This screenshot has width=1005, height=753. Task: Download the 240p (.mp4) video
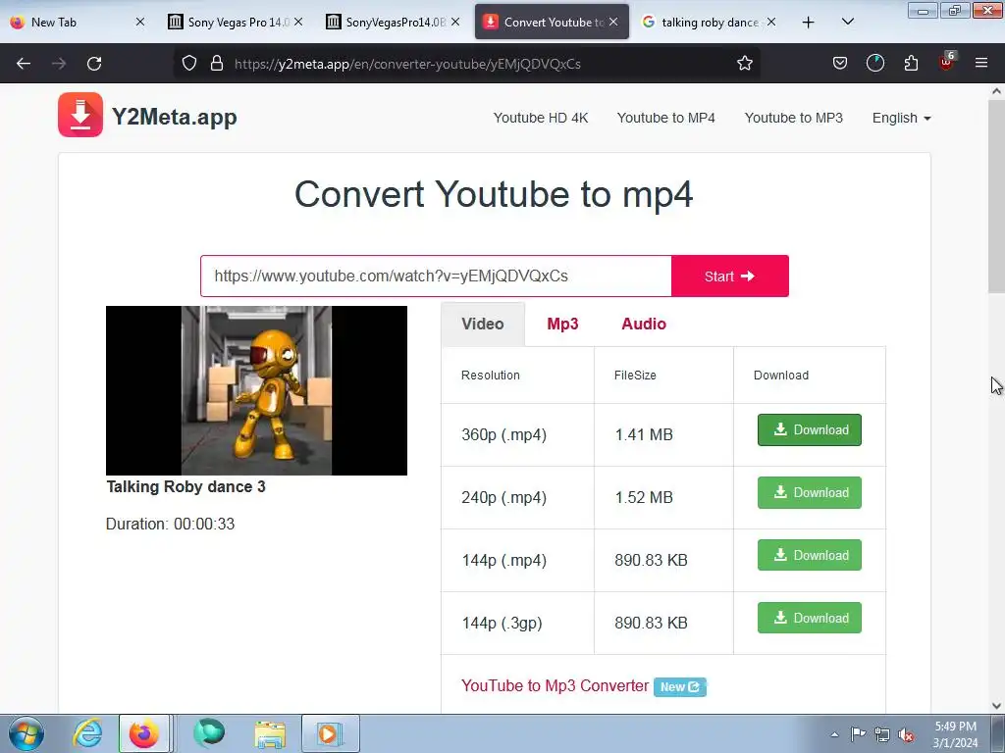[810, 492]
